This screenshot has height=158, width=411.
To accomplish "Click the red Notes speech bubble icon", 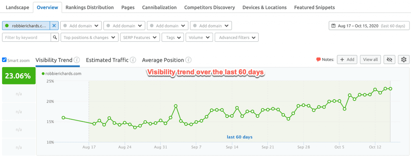I will pos(318,60).
